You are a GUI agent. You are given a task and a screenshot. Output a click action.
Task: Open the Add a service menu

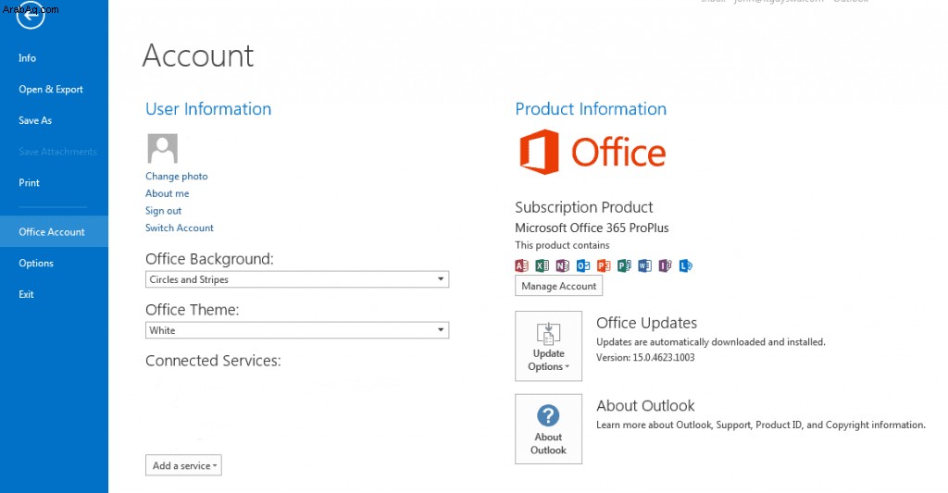[184, 465]
